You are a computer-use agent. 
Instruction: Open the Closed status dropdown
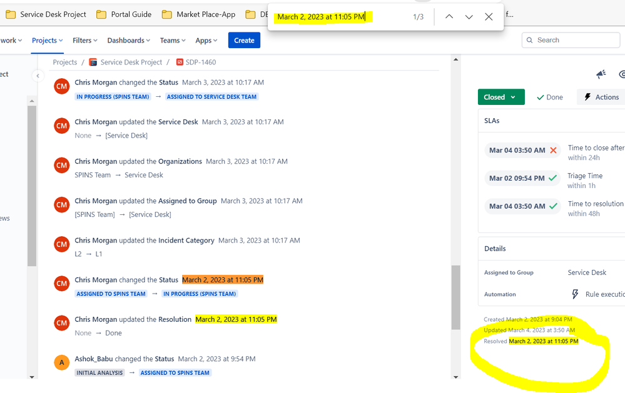[x=501, y=97]
